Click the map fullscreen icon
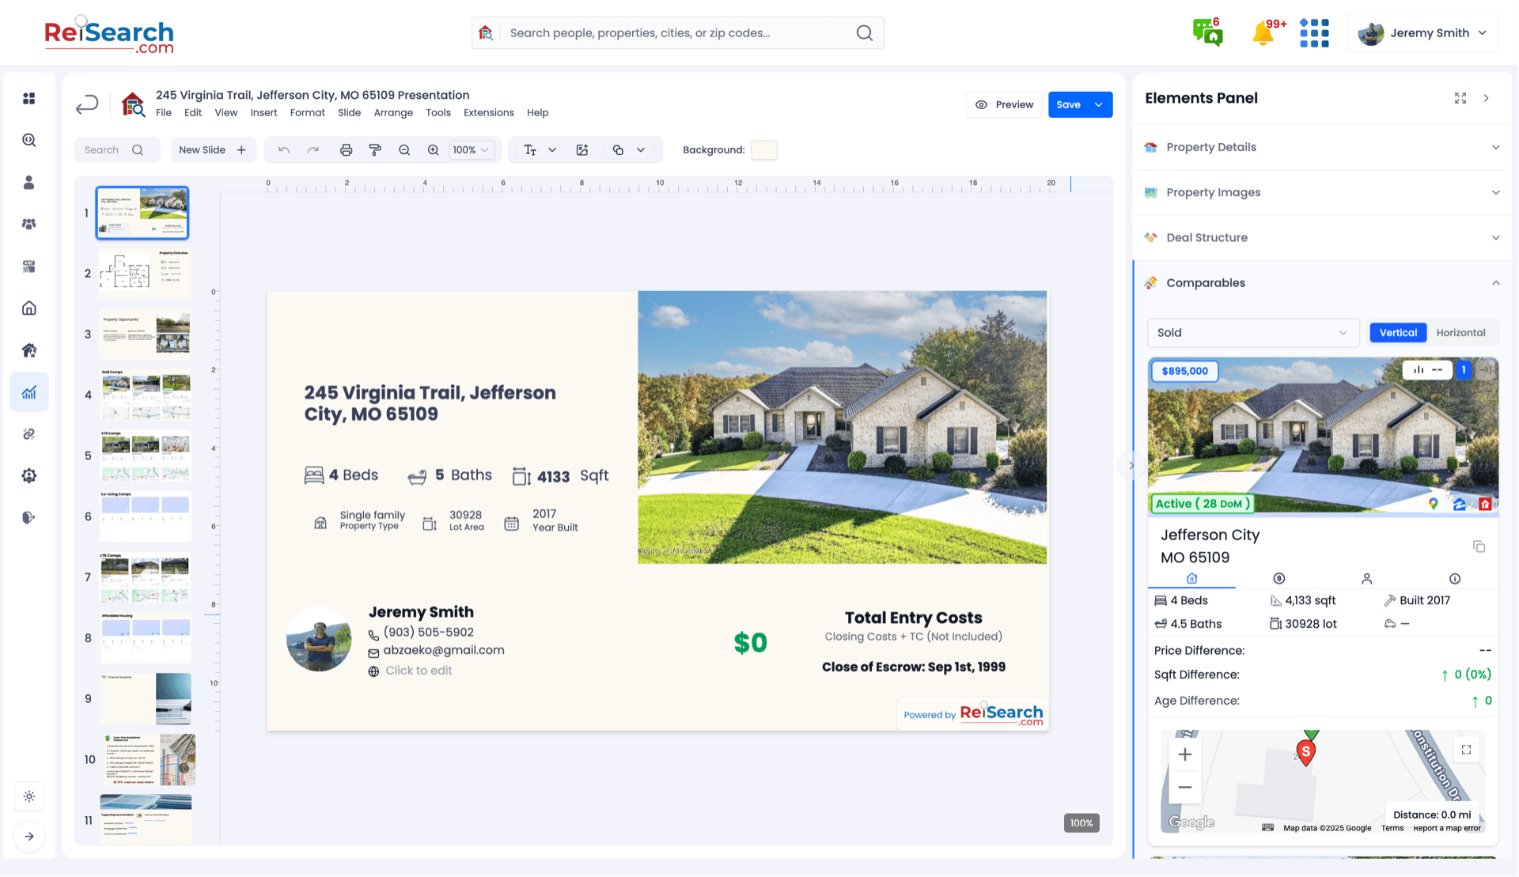This screenshot has height=877, width=1519. 1466,750
